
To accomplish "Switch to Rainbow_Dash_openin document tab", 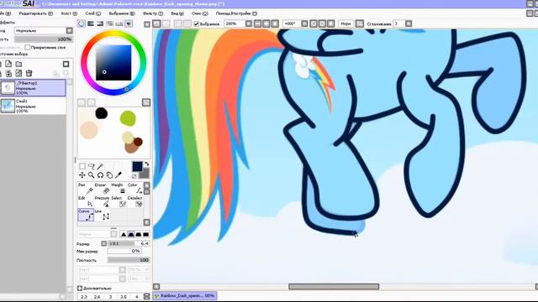I will (185, 295).
